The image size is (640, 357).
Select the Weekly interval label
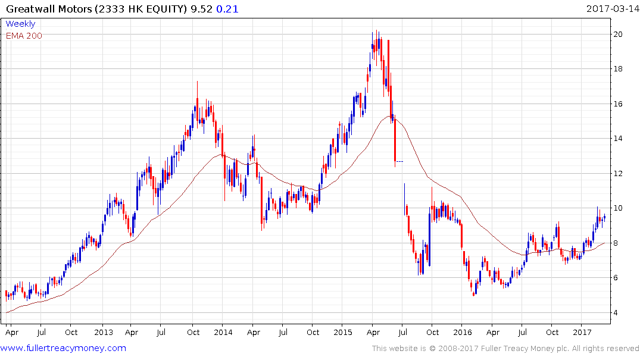[20, 24]
